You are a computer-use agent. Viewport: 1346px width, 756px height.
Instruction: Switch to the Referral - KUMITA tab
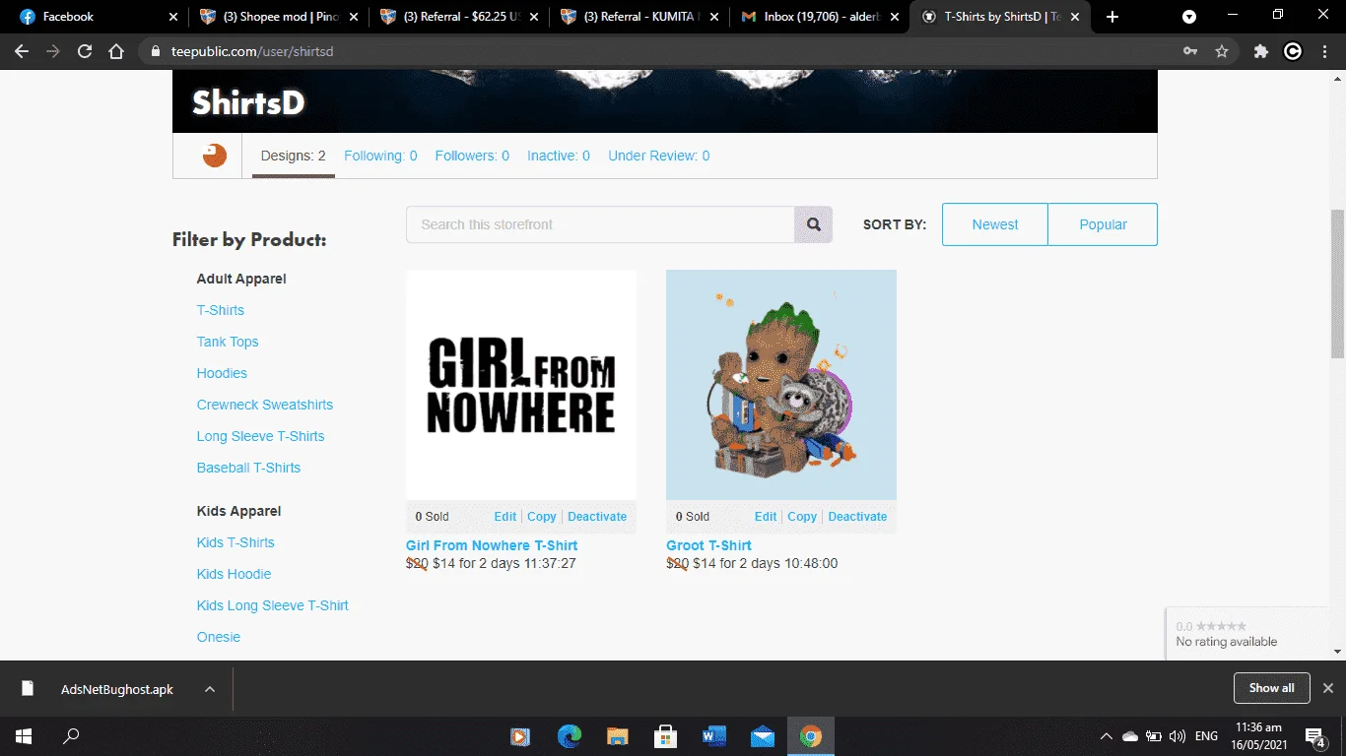point(639,17)
